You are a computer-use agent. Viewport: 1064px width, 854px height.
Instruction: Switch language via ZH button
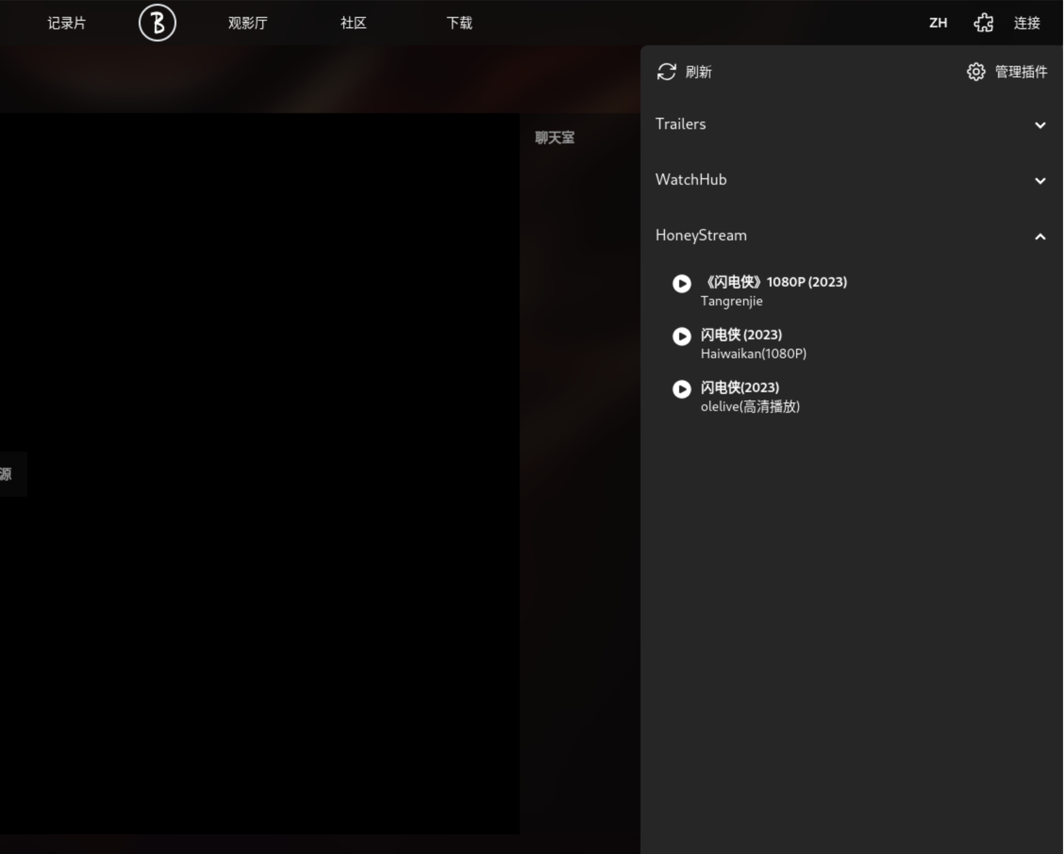(938, 23)
